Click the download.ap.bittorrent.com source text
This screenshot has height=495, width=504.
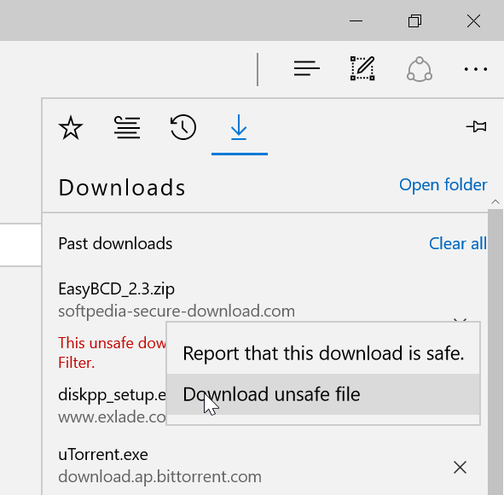tap(159, 477)
